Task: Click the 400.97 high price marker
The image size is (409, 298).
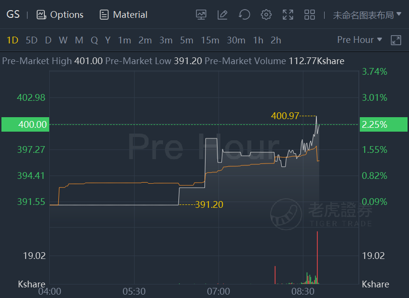Action: 285,116
